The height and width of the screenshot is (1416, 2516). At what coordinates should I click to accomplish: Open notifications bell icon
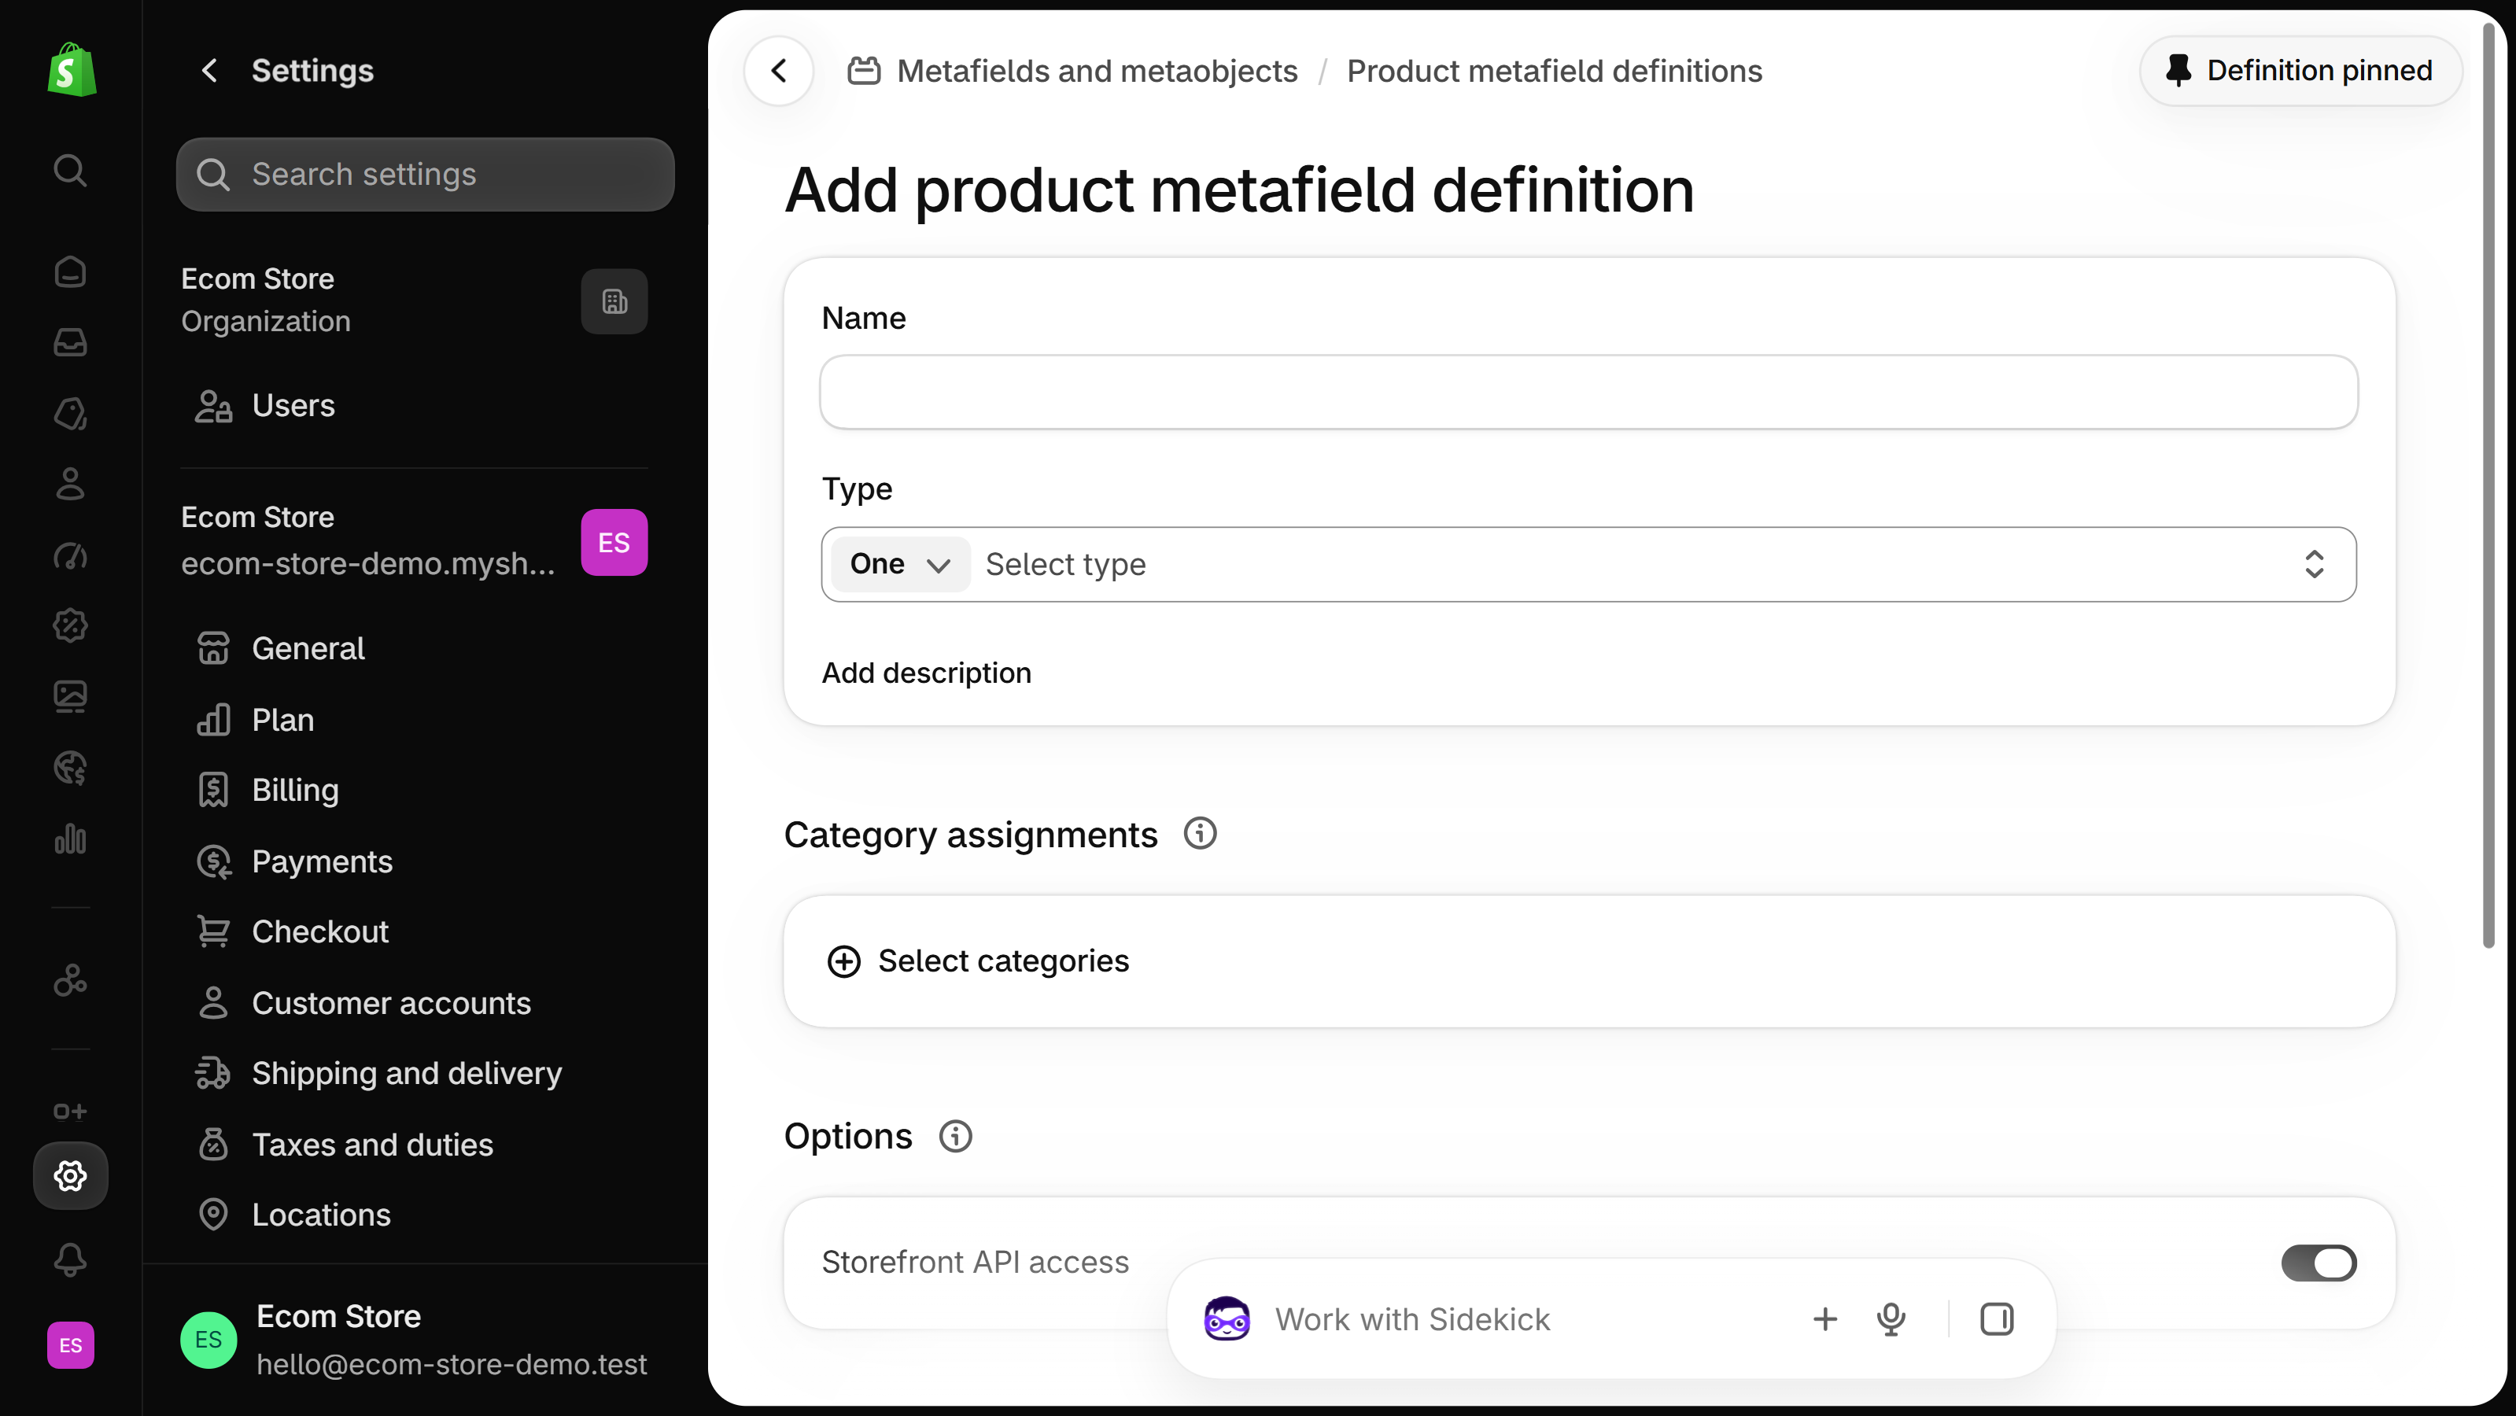[70, 1259]
